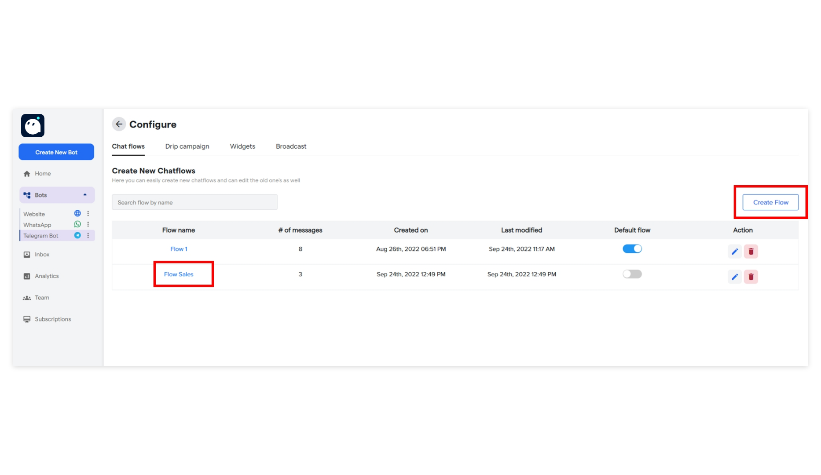The width and height of the screenshot is (821, 475).
Task: Edit Flow 1 with pencil icon
Action: coord(734,252)
